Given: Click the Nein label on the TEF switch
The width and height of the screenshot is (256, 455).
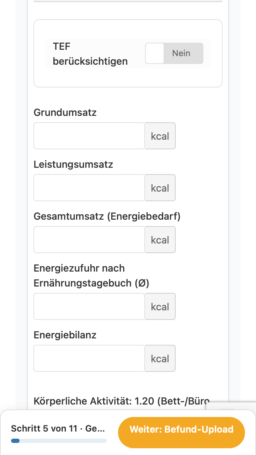Looking at the screenshot, I should pyautogui.click(x=181, y=53).
